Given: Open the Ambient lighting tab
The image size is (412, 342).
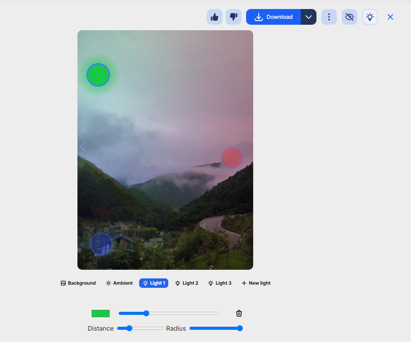Looking at the screenshot, I should (119, 283).
